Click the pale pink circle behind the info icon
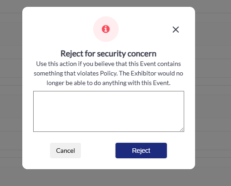This screenshot has width=231, height=186. pos(106,29)
